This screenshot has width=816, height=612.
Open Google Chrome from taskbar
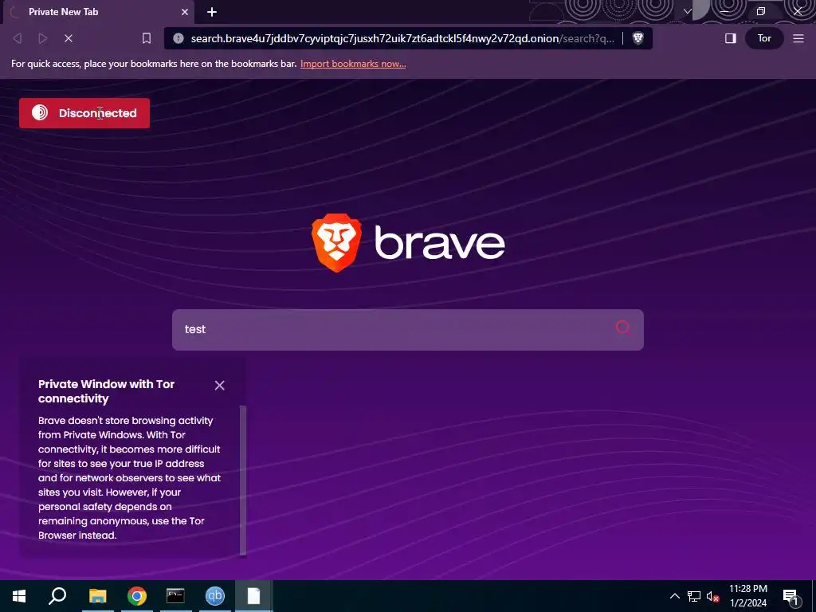(x=137, y=596)
